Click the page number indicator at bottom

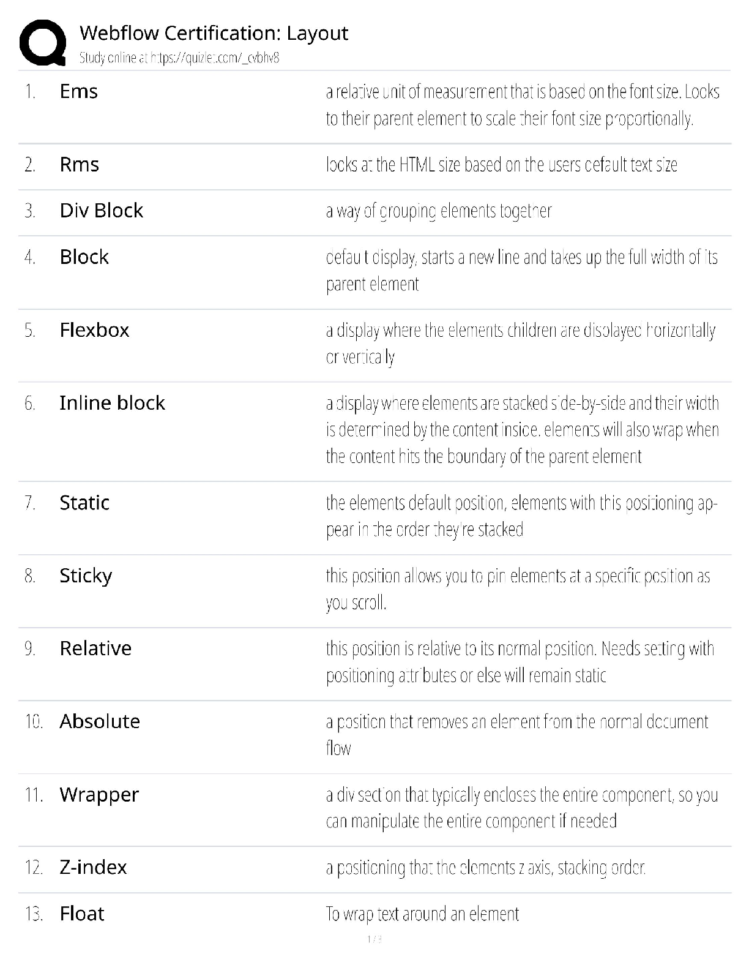pyautogui.click(x=374, y=939)
